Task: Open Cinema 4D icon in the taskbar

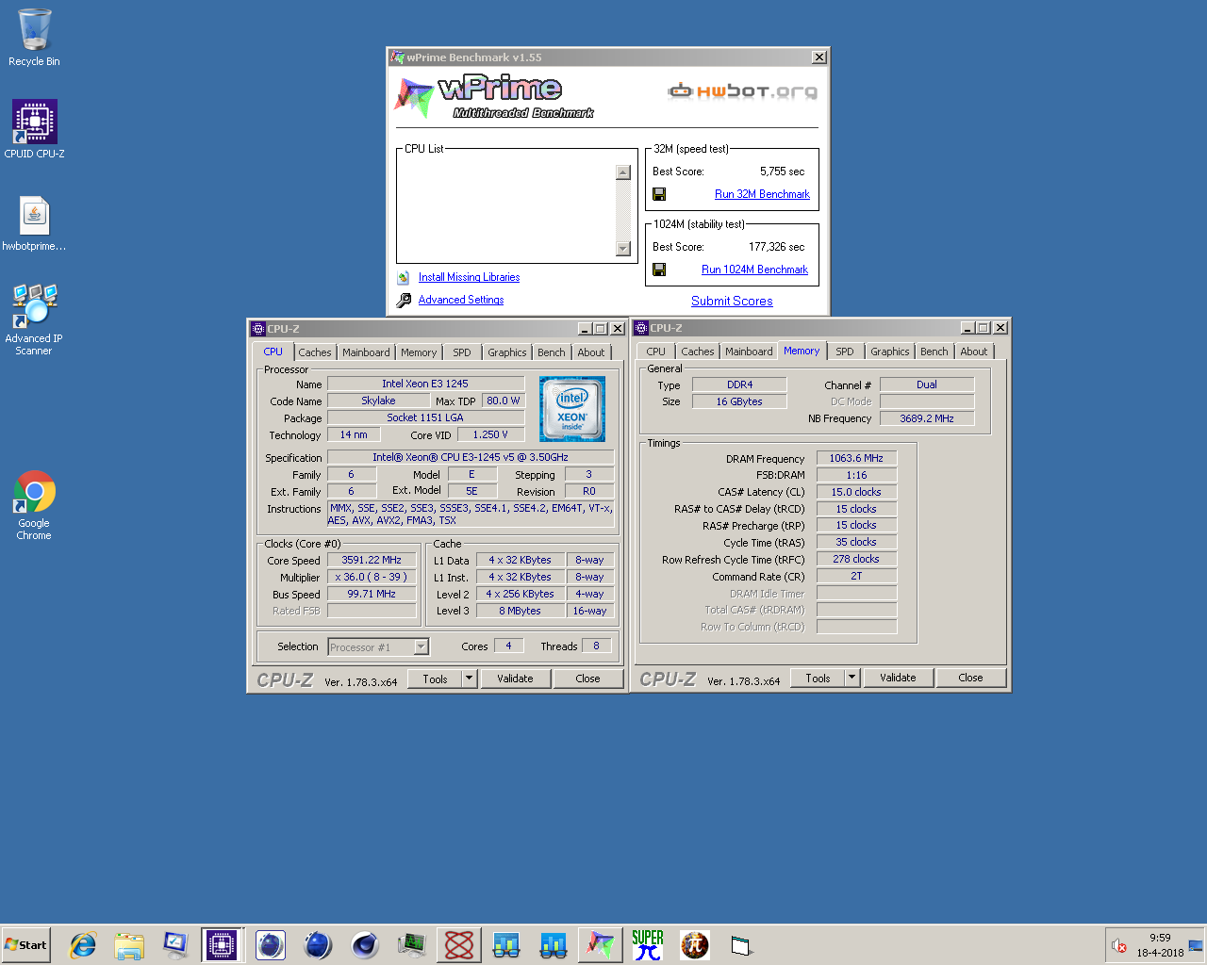Action: tap(364, 944)
